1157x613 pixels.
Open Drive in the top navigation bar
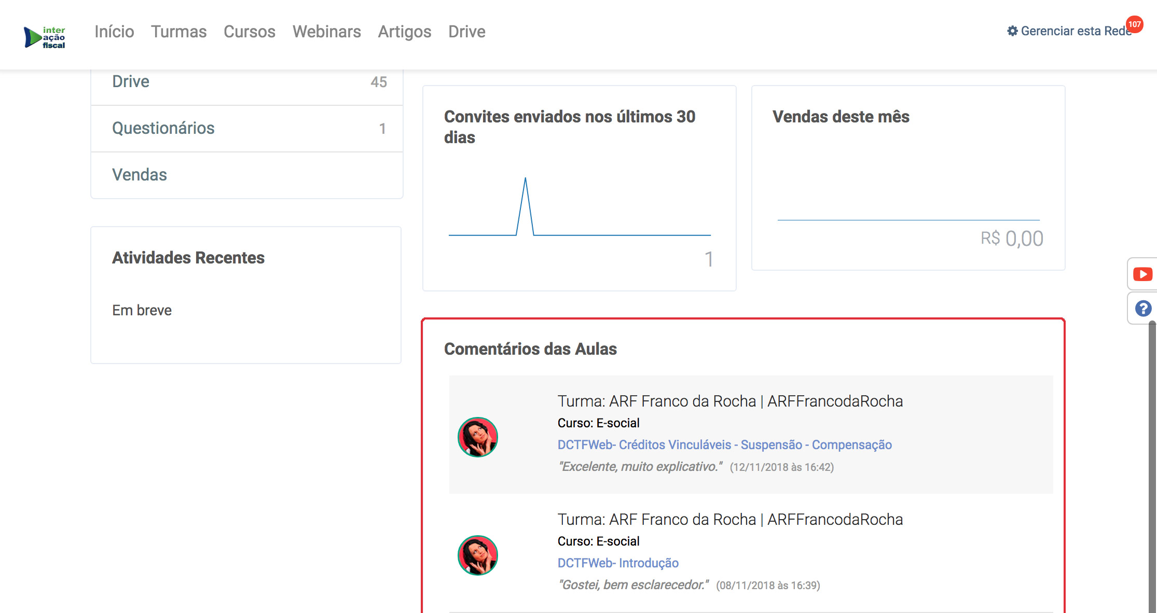coord(466,32)
